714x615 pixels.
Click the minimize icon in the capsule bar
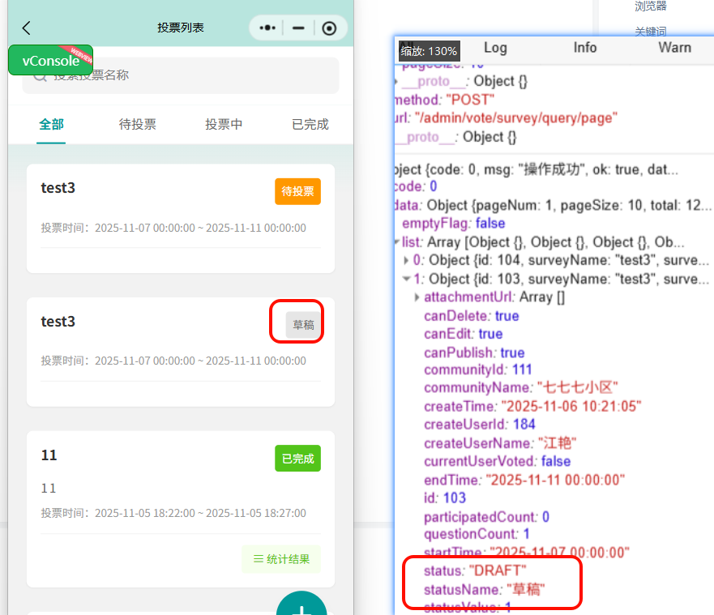coord(300,27)
